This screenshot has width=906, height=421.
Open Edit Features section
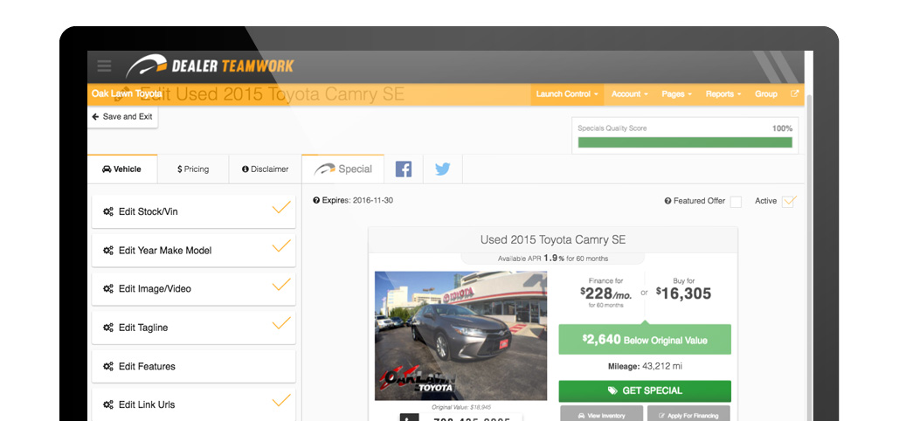click(x=194, y=366)
